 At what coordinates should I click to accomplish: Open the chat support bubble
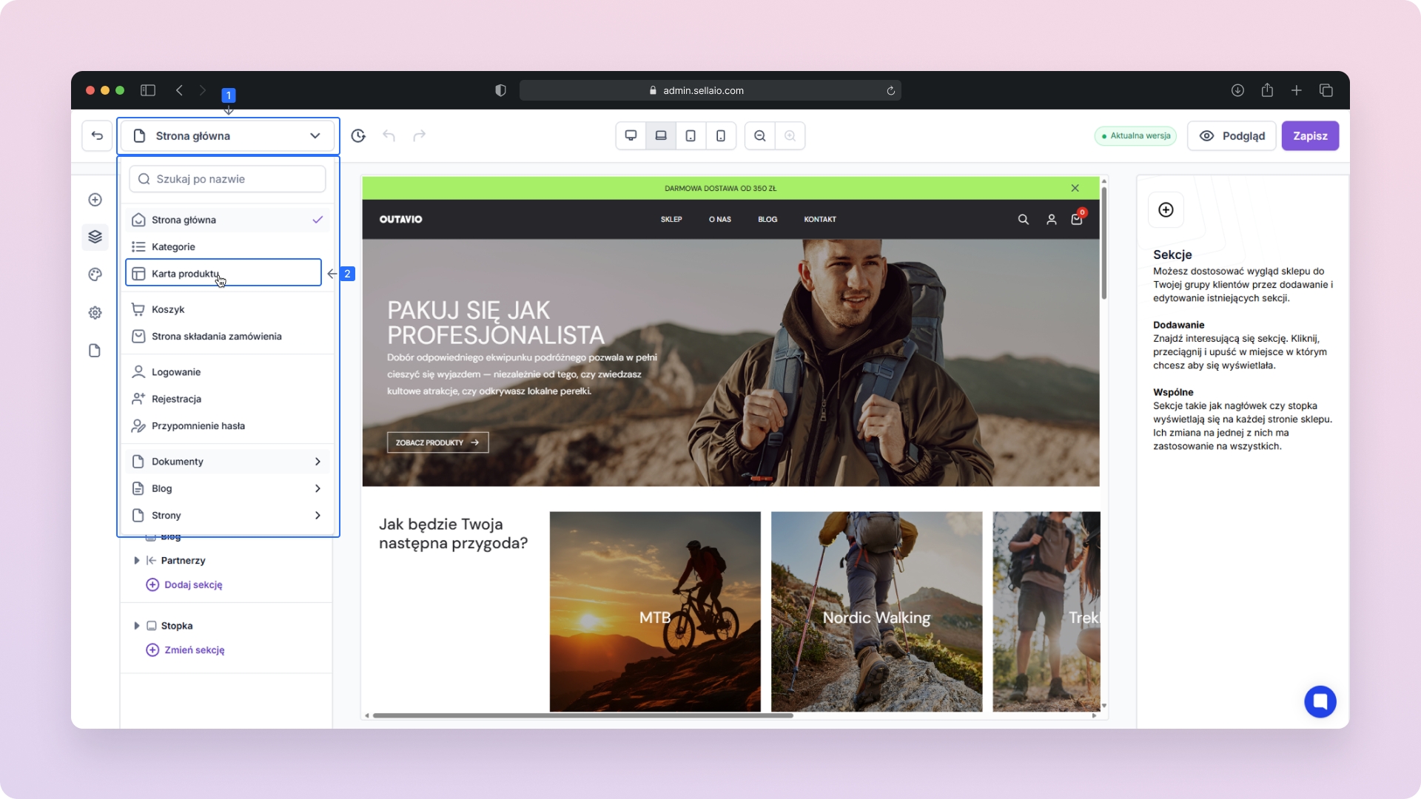tap(1320, 701)
